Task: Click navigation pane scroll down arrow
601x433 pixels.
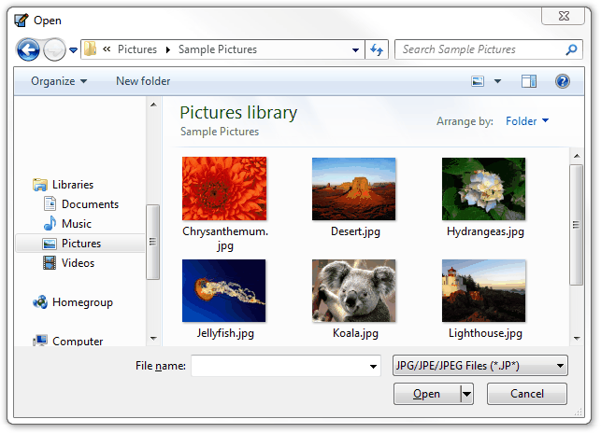Action: pyautogui.click(x=153, y=338)
